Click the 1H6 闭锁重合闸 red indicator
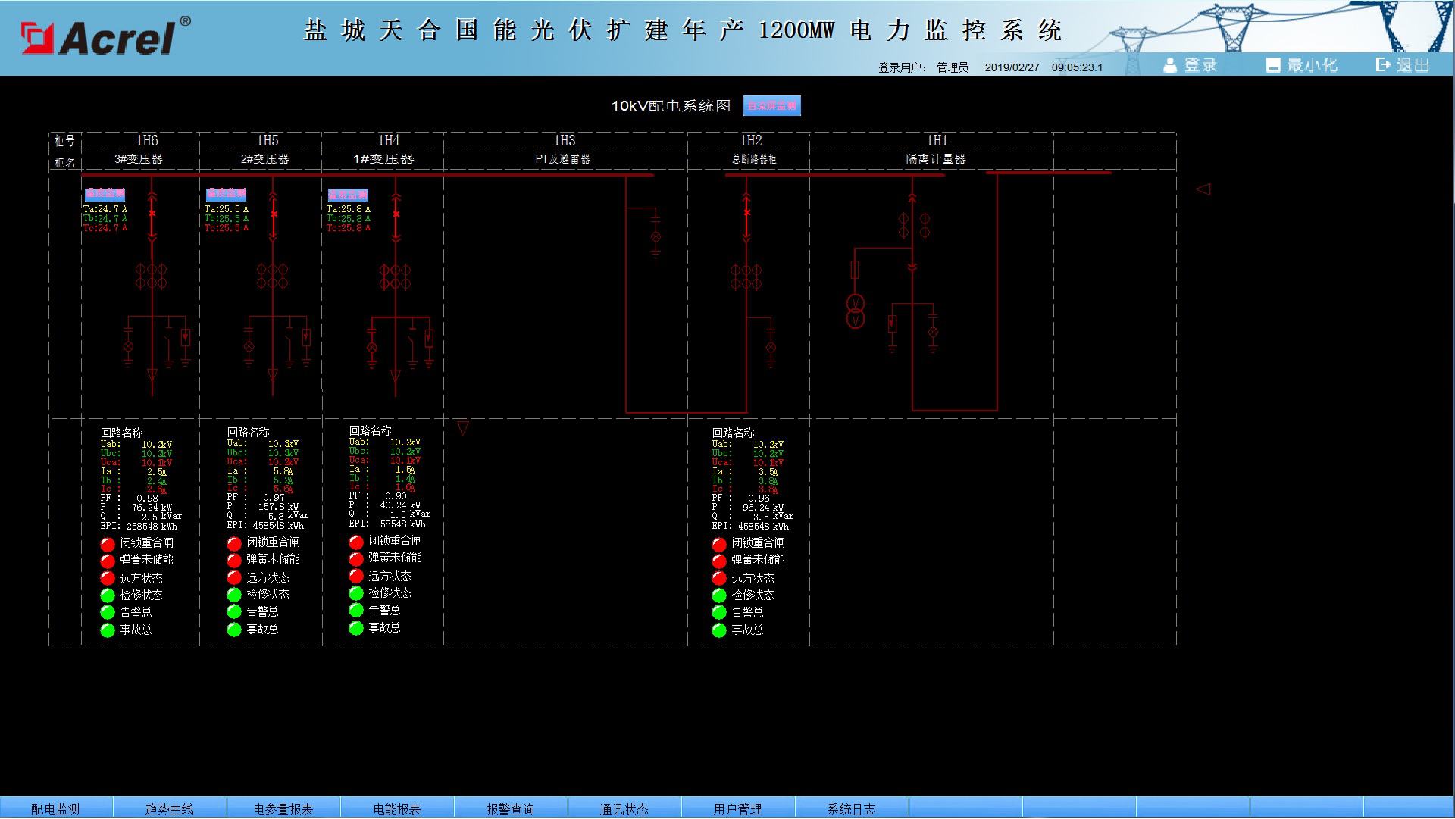The width and height of the screenshot is (1455, 819). pyautogui.click(x=108, y=544)
